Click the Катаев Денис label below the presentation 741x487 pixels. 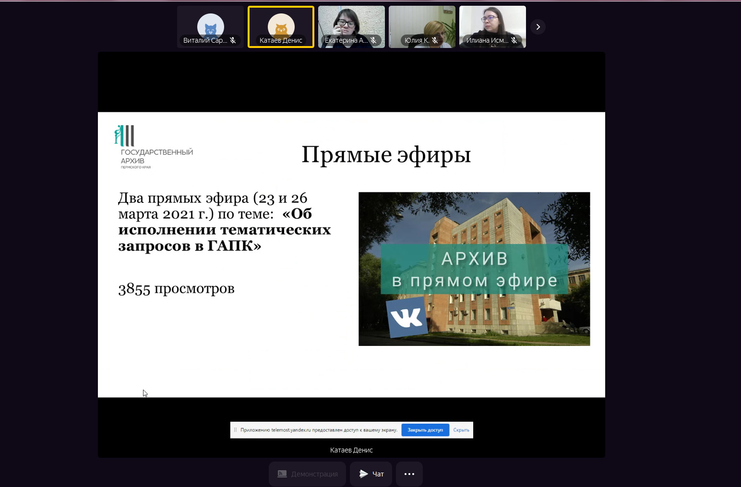pyautogui.click(x=351, y=450)
